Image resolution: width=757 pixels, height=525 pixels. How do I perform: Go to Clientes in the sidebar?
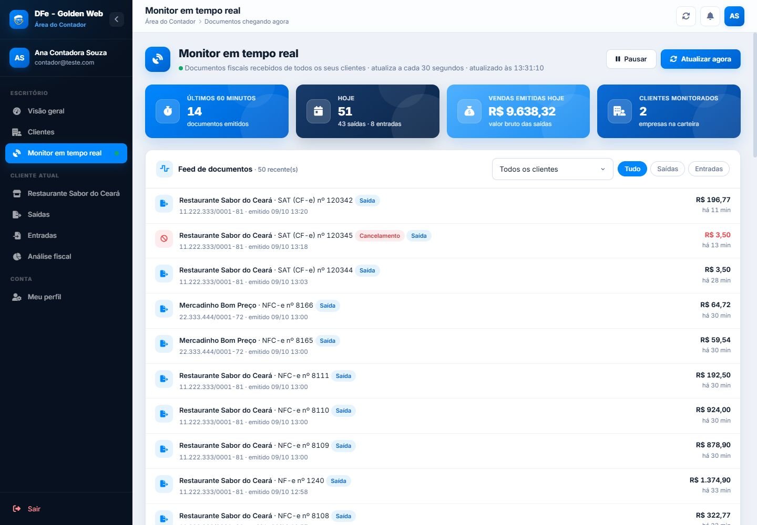coord(66,132)
